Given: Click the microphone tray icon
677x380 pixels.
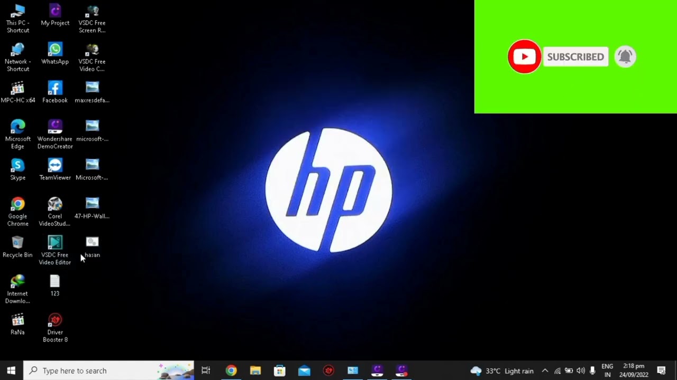Looking at the screenshot, I should [x=592, y=370].
